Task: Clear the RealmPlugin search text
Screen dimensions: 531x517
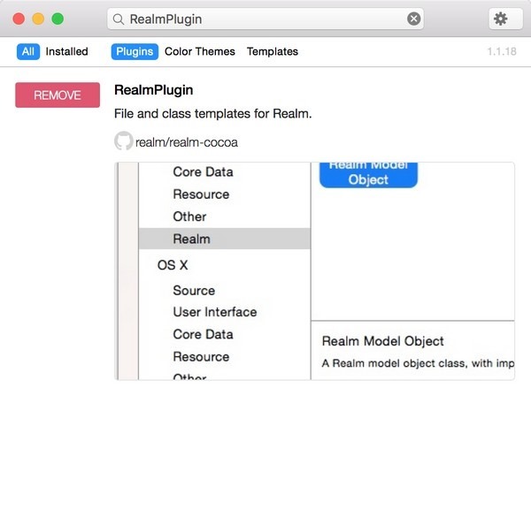Action: [413, 19]
